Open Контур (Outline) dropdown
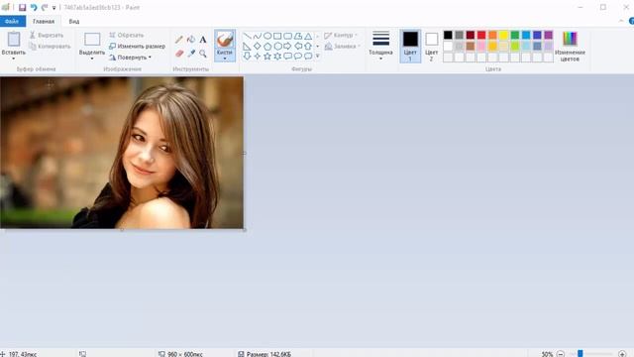Screen dimensions: 634x357 coord(341,36)
